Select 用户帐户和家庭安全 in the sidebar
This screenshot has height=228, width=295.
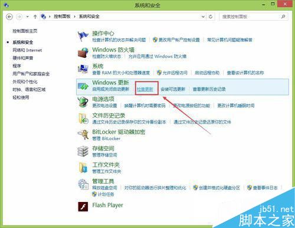click(31, 74)
